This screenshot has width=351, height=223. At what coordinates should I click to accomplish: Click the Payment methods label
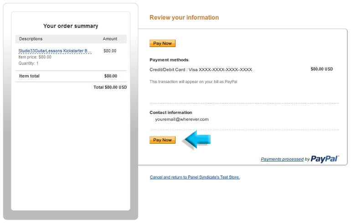pyautogui.click(x=169, y=60)
